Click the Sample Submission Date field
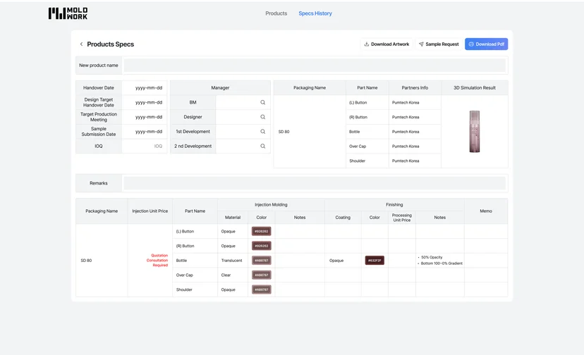This screenshot has width=584, height=355. 145,131
